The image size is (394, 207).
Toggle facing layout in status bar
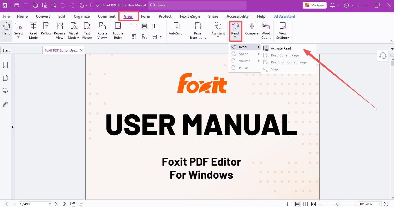305,204
